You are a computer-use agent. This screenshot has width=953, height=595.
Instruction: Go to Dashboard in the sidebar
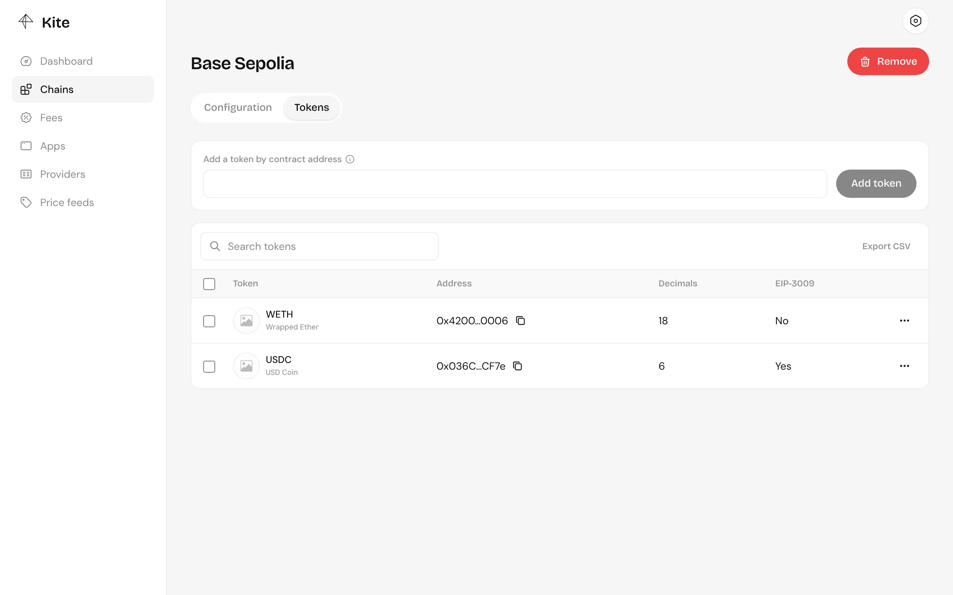(x=83, y=61)
